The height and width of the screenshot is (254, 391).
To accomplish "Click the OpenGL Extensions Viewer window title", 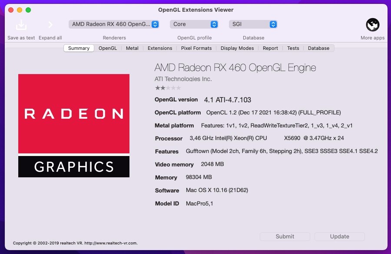I will click(196, 10).
